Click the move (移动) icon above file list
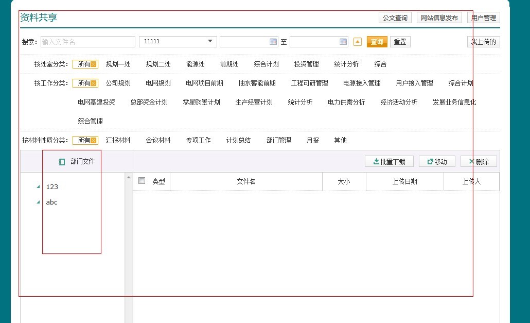Screen dimensions: 530x323 tap(430, 161)
